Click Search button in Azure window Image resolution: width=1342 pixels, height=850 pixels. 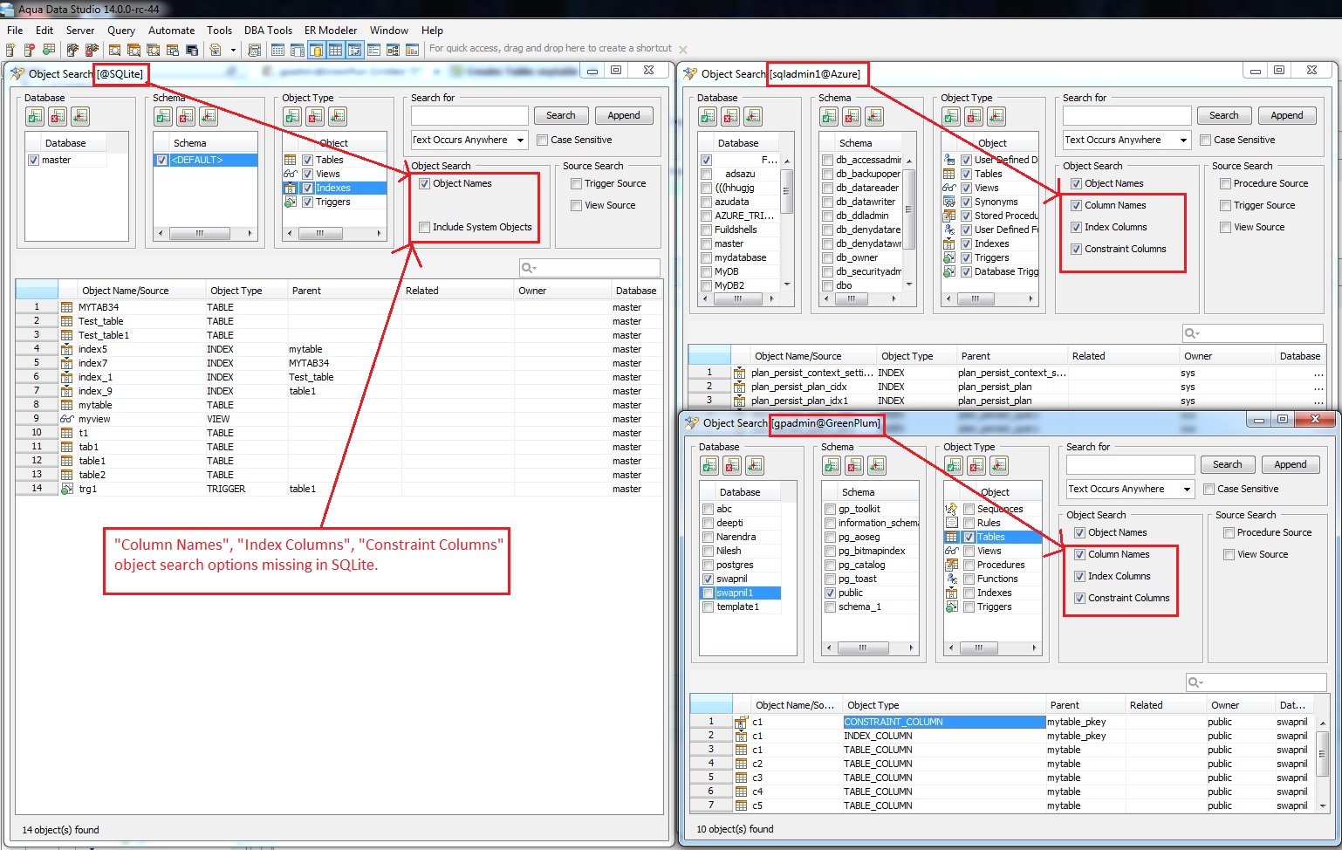[x=1224, y=115]
